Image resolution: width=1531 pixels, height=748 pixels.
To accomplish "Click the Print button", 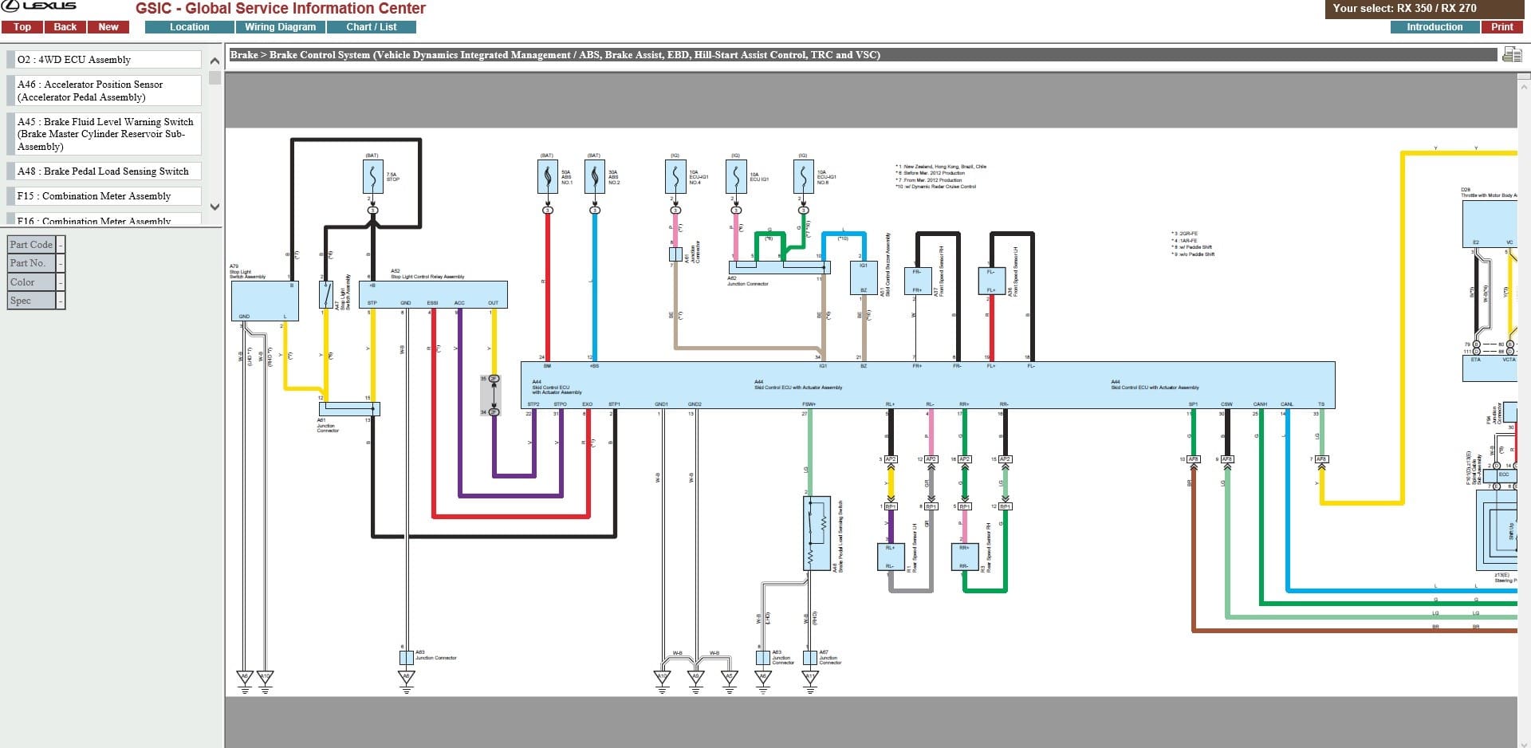I will coord(1502,27).
